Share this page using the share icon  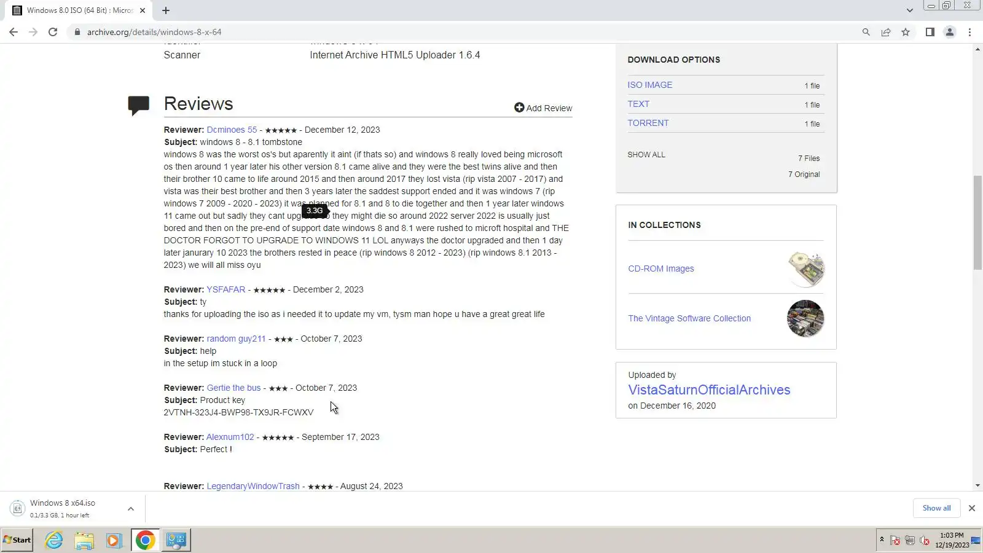[886, 32]
